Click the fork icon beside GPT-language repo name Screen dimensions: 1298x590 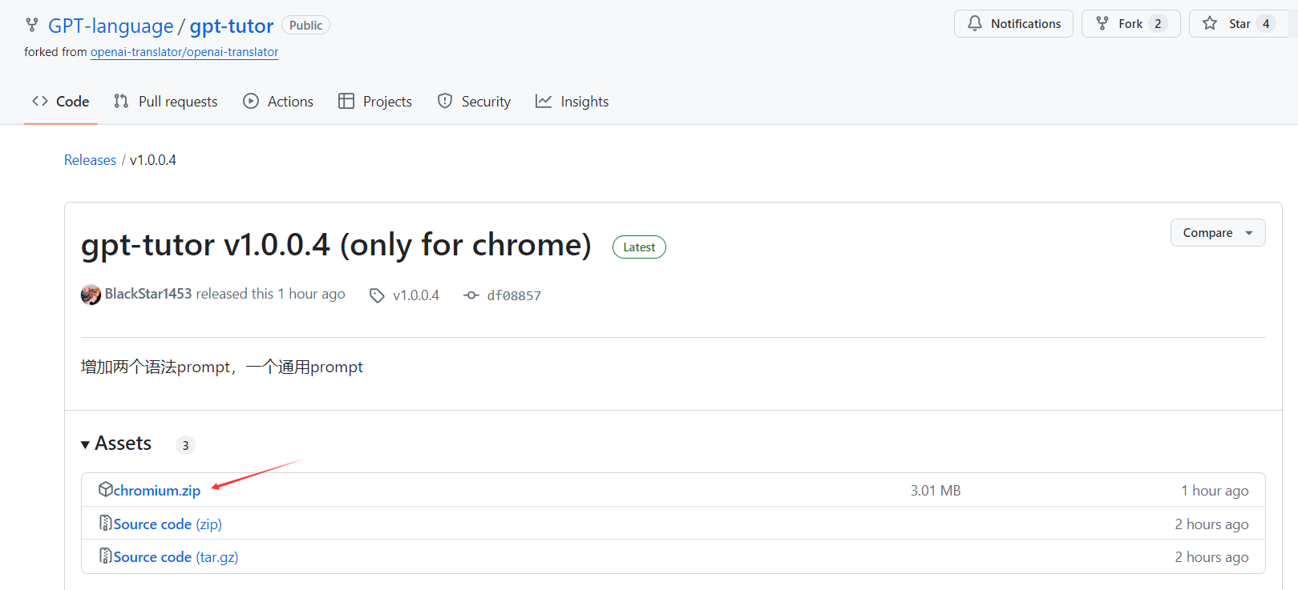tap(32, 25)
